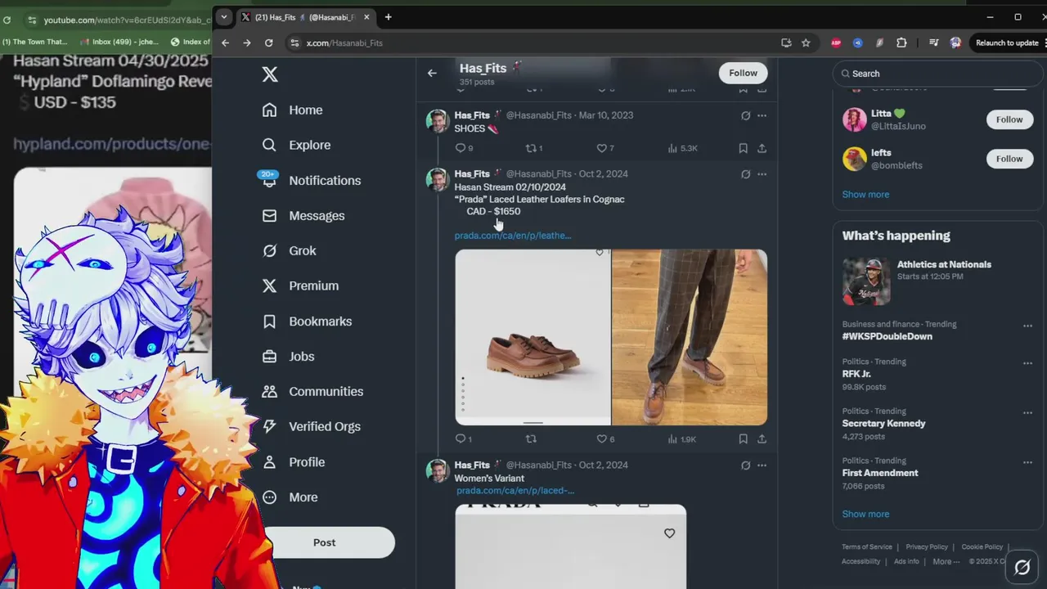Follow Litta @LittaIsJuno
The width and height of the screenshot is (1047, 589).
1009,119
